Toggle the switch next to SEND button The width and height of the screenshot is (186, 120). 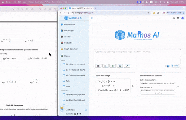pyautogui.click(x=167, y=66)
